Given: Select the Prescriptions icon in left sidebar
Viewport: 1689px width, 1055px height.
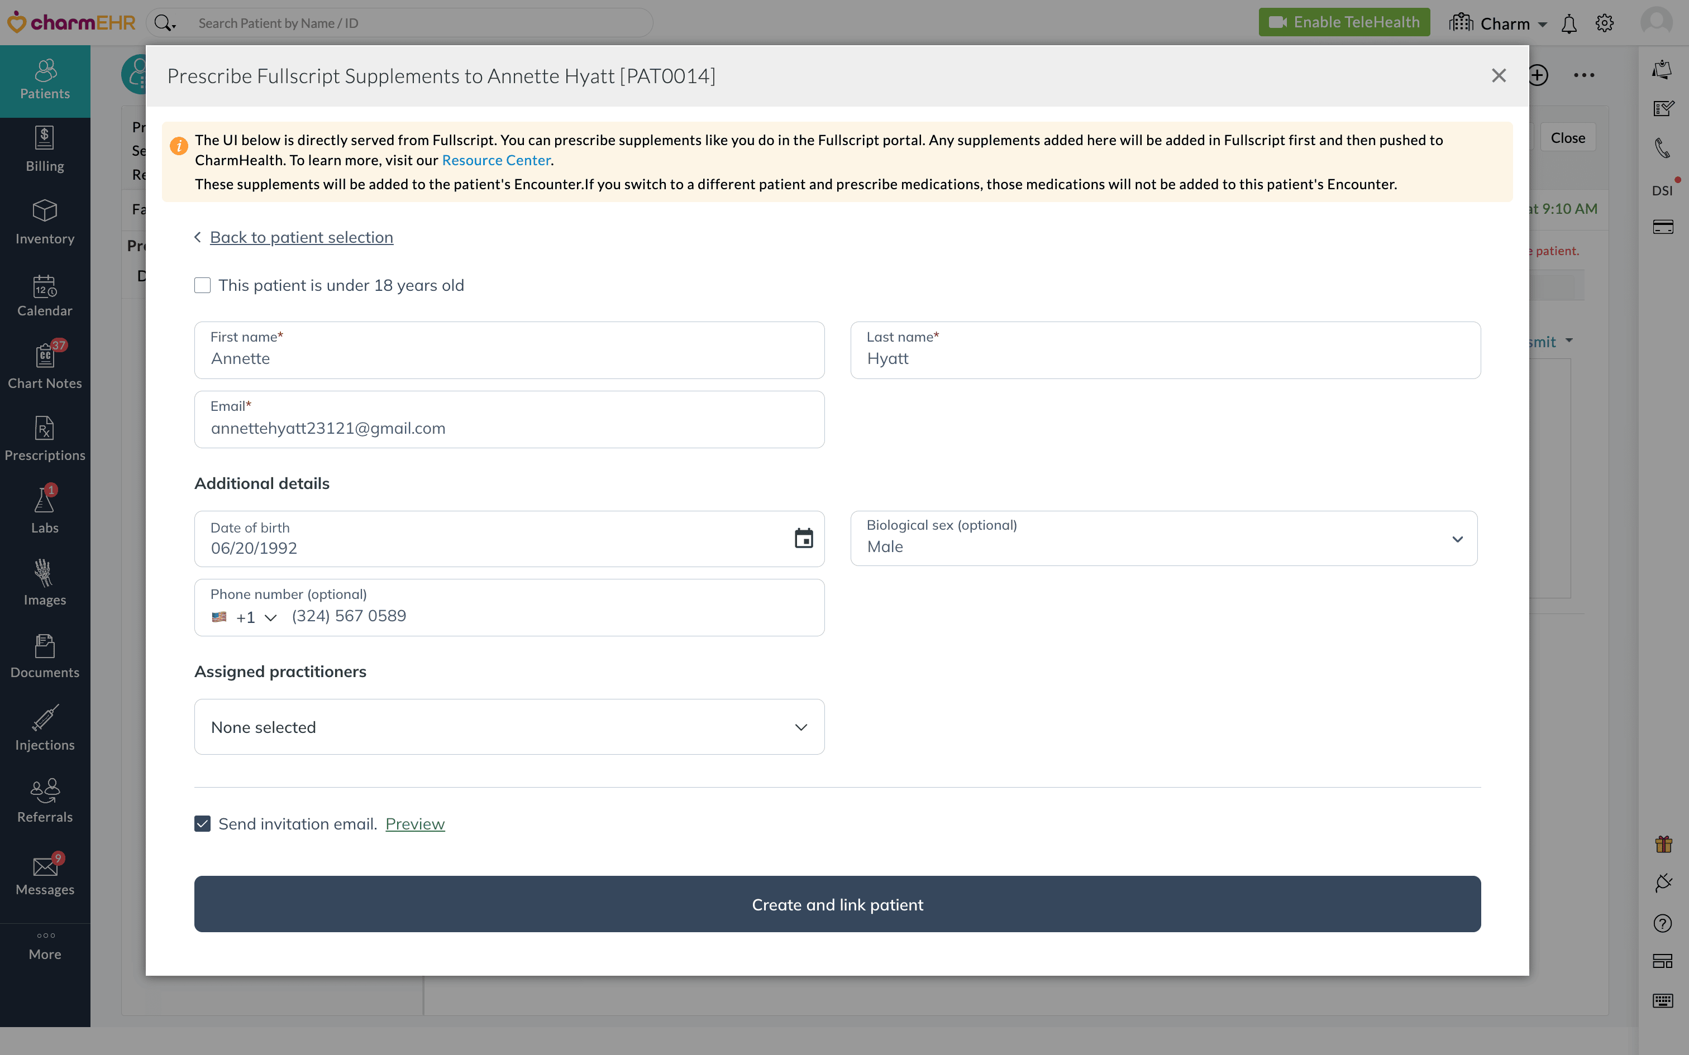Looking at the screenshot, I should tap(45, 438).
